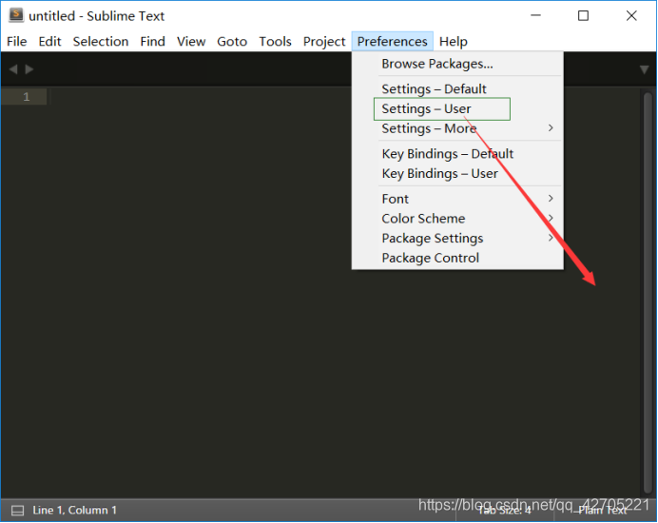
Task: Open the Goto menu
Action: (x=232, y=42)
